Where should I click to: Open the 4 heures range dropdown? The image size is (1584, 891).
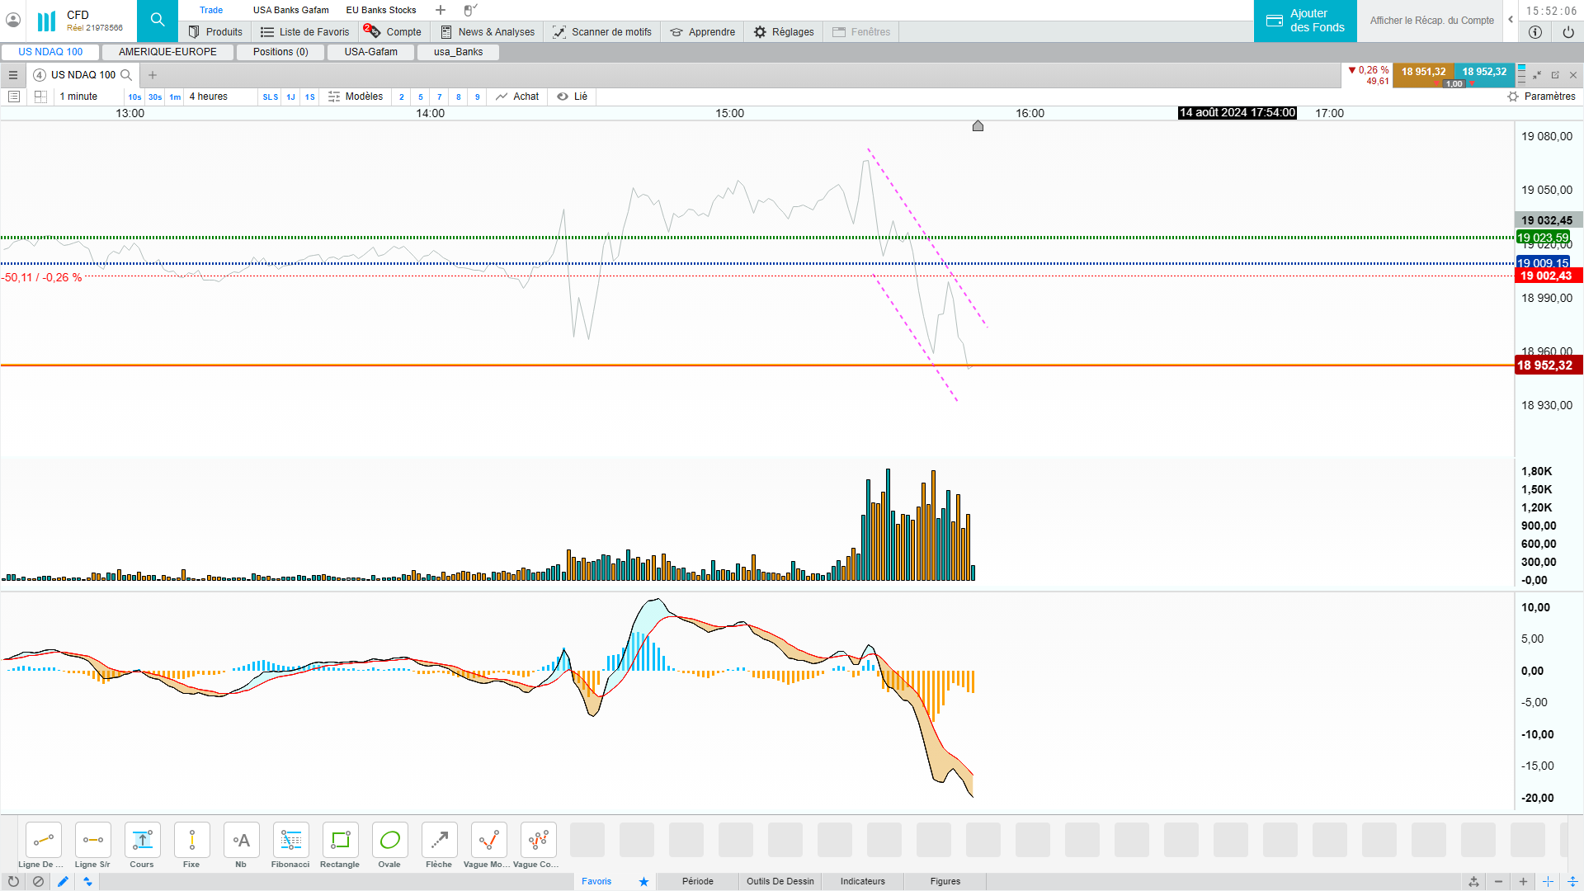click(209, 97)
